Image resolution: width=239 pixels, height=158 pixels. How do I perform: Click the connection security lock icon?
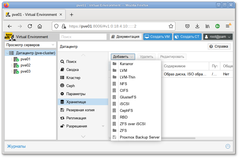(64, 26)
